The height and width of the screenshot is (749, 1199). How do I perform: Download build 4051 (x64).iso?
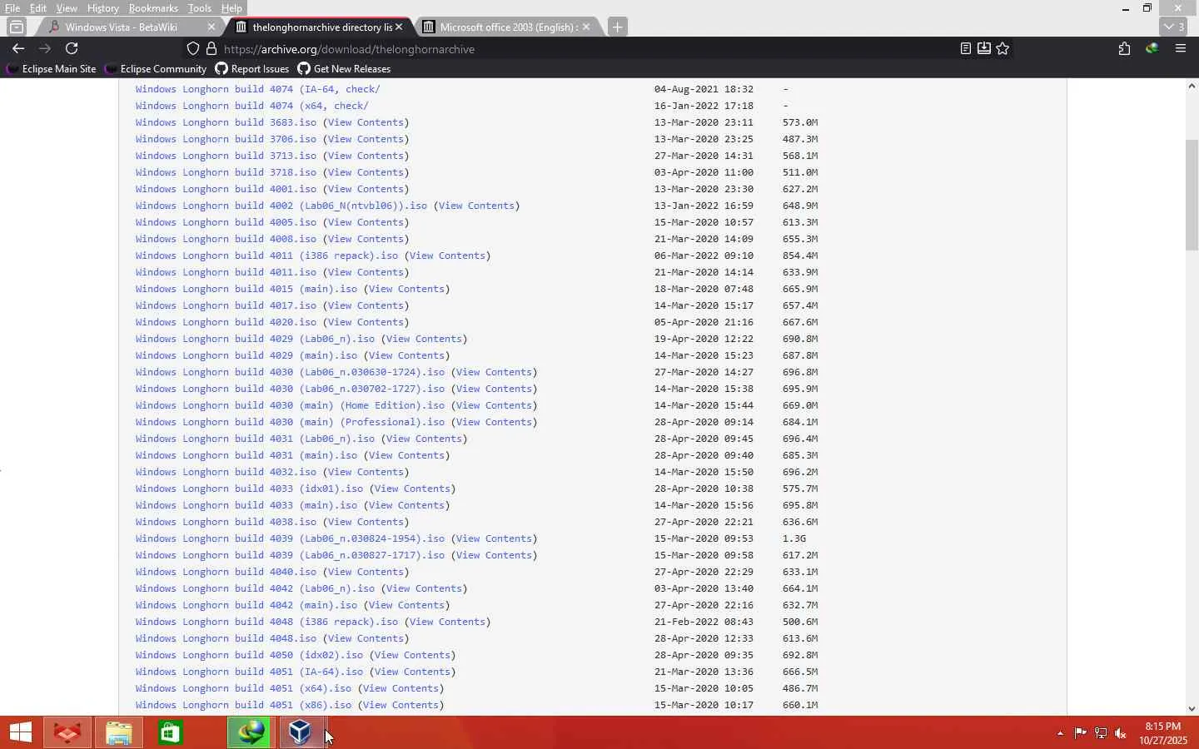[243, 688]
